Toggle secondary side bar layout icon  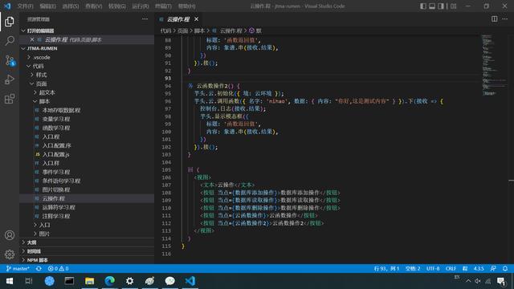(441, 6)
